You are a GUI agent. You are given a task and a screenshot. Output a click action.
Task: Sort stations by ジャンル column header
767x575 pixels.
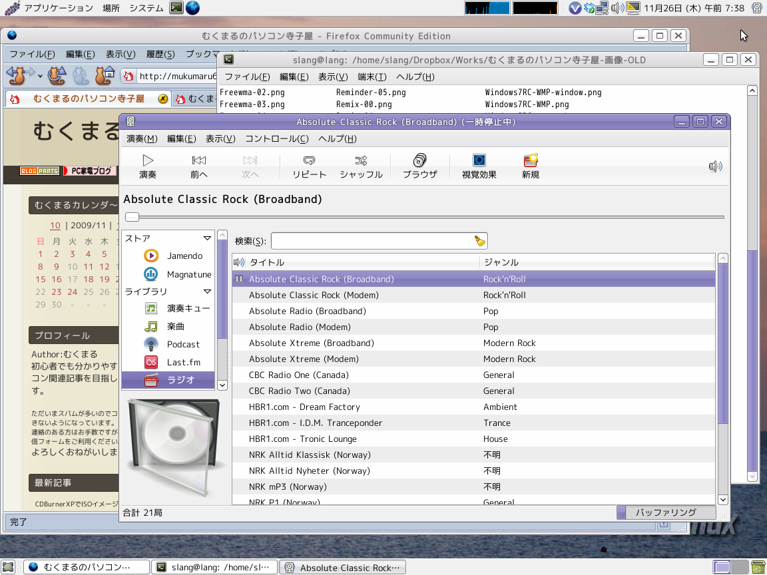(x=597, y=262)
